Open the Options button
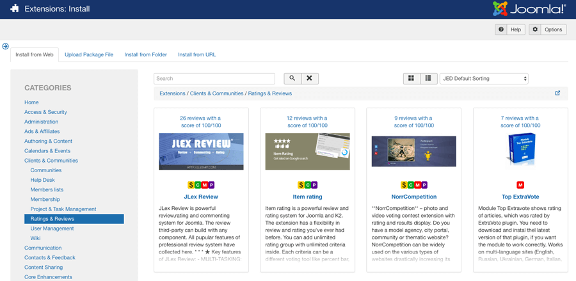 pyautogui.click(x=547, y=29)
